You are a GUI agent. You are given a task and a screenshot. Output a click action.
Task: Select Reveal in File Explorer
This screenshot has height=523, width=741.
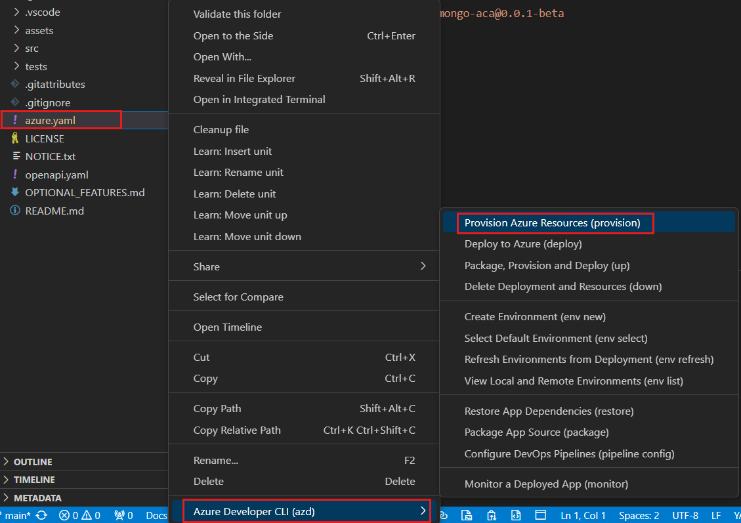pyautogui.click(x=304, y=79)
